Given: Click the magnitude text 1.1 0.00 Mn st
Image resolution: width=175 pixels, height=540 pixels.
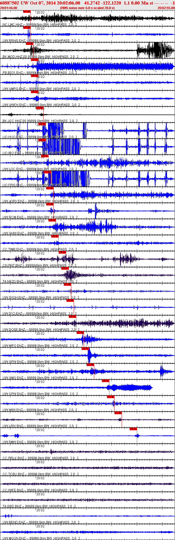Looking at the screenshot, I should [x=138, y=3].
